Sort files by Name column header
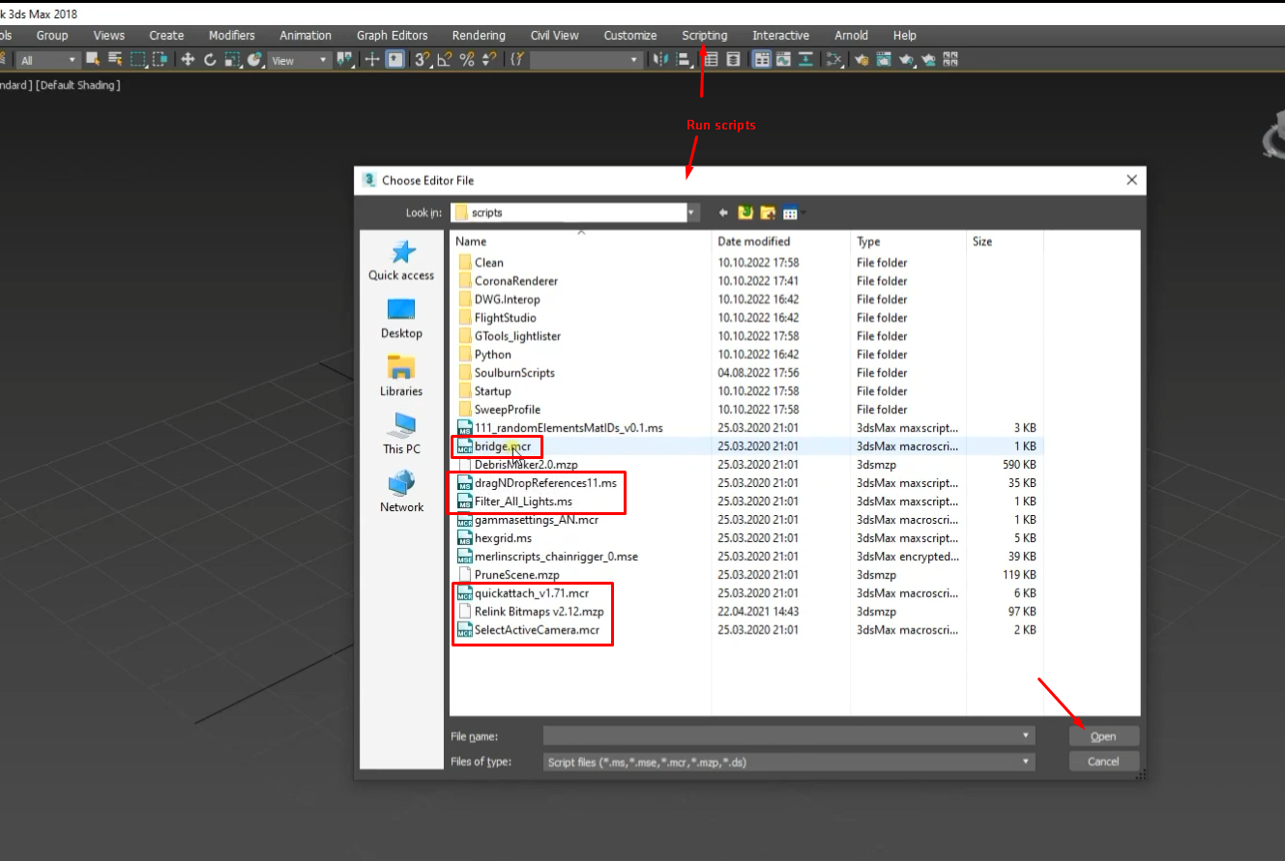This screenshot has width=1285, height=861. click(581, 242)
